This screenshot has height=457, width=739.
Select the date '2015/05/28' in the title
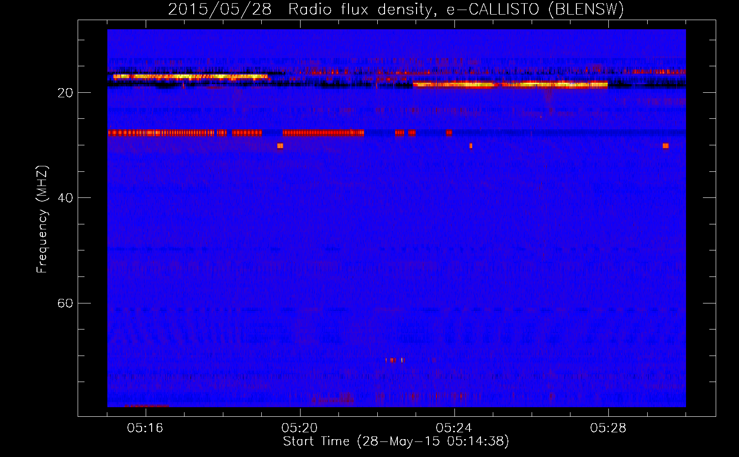220,10
